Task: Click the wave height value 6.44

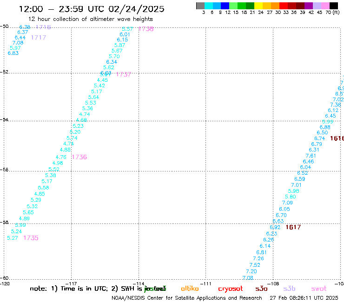Action: click(x=20, y=38)
